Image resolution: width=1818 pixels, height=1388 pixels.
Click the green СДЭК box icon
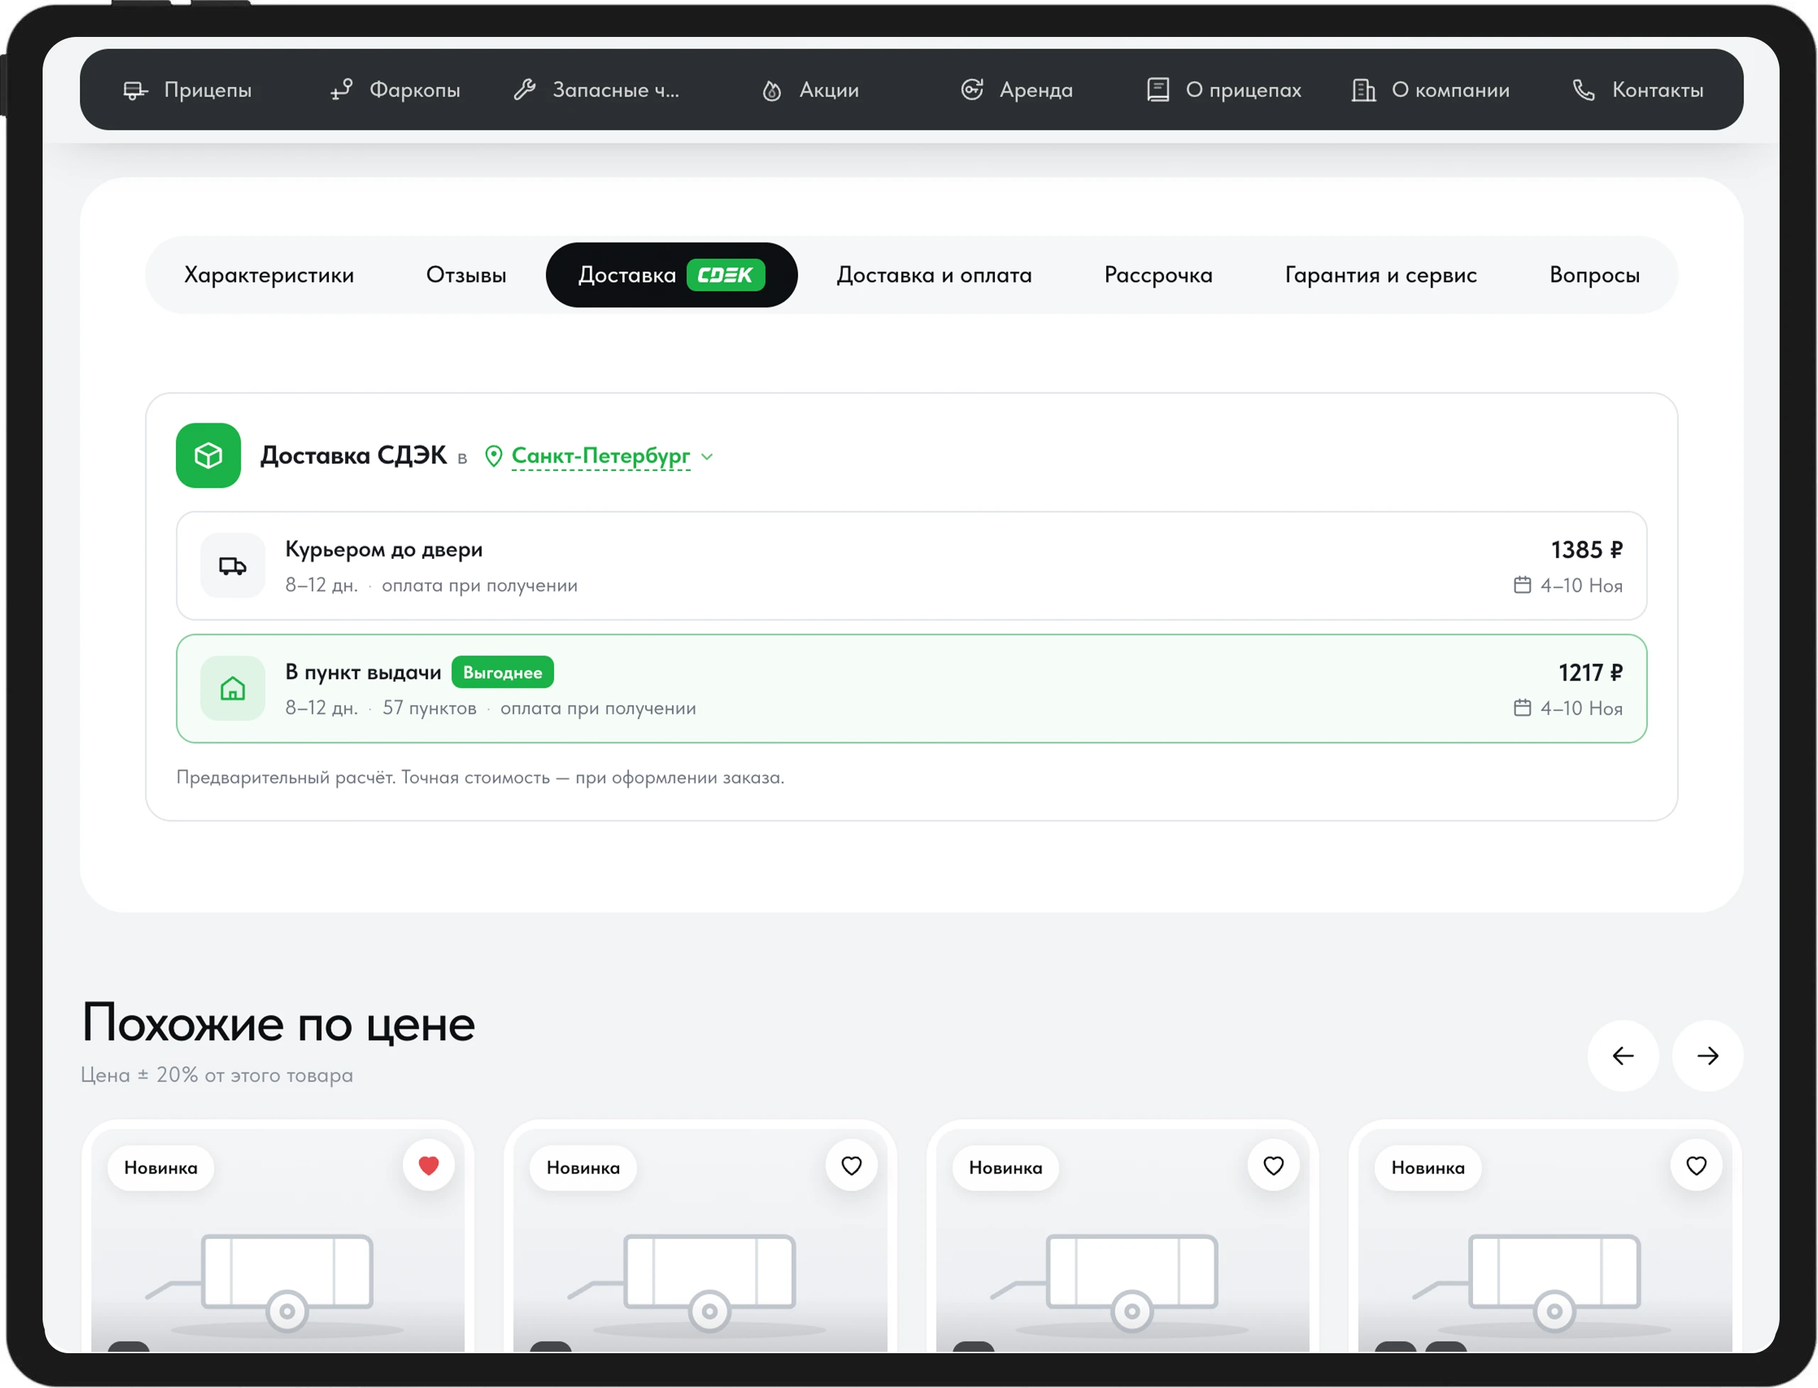pyautogui.click(x=208, y=456)
